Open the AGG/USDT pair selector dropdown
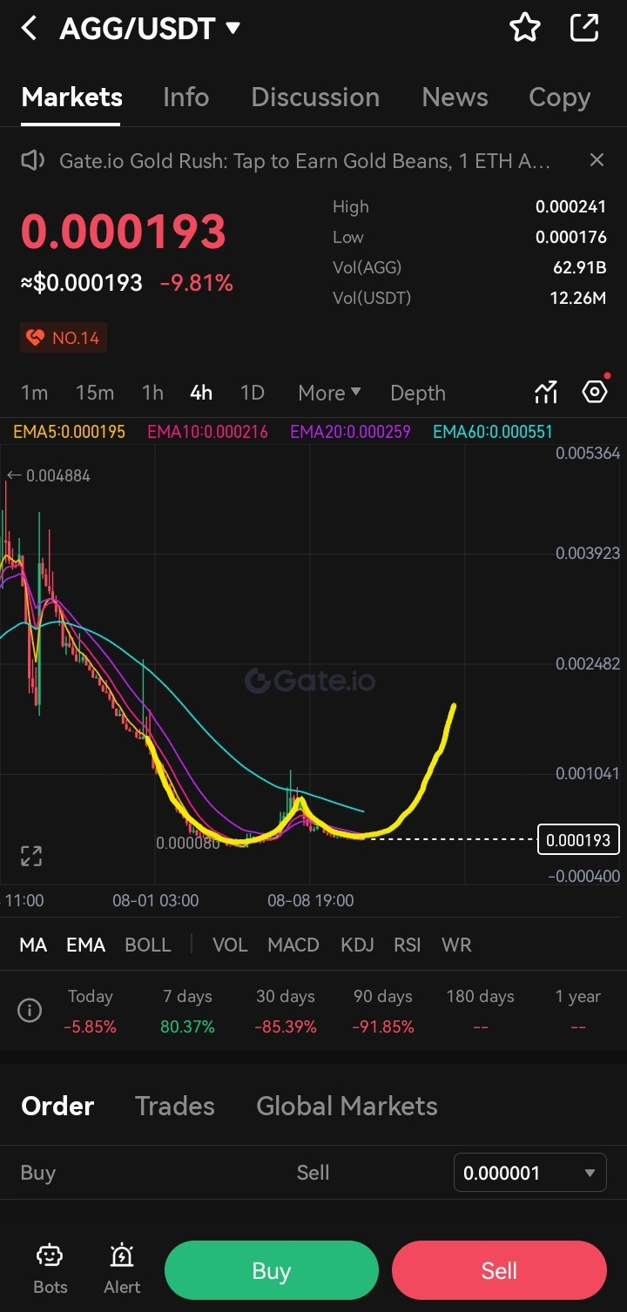Screen dimensions: 627x1312 (150, 28)
